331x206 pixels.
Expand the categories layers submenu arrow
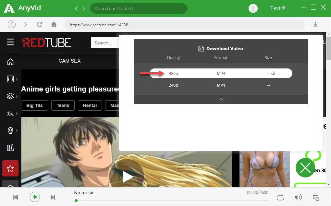click(x=17, y=96)
